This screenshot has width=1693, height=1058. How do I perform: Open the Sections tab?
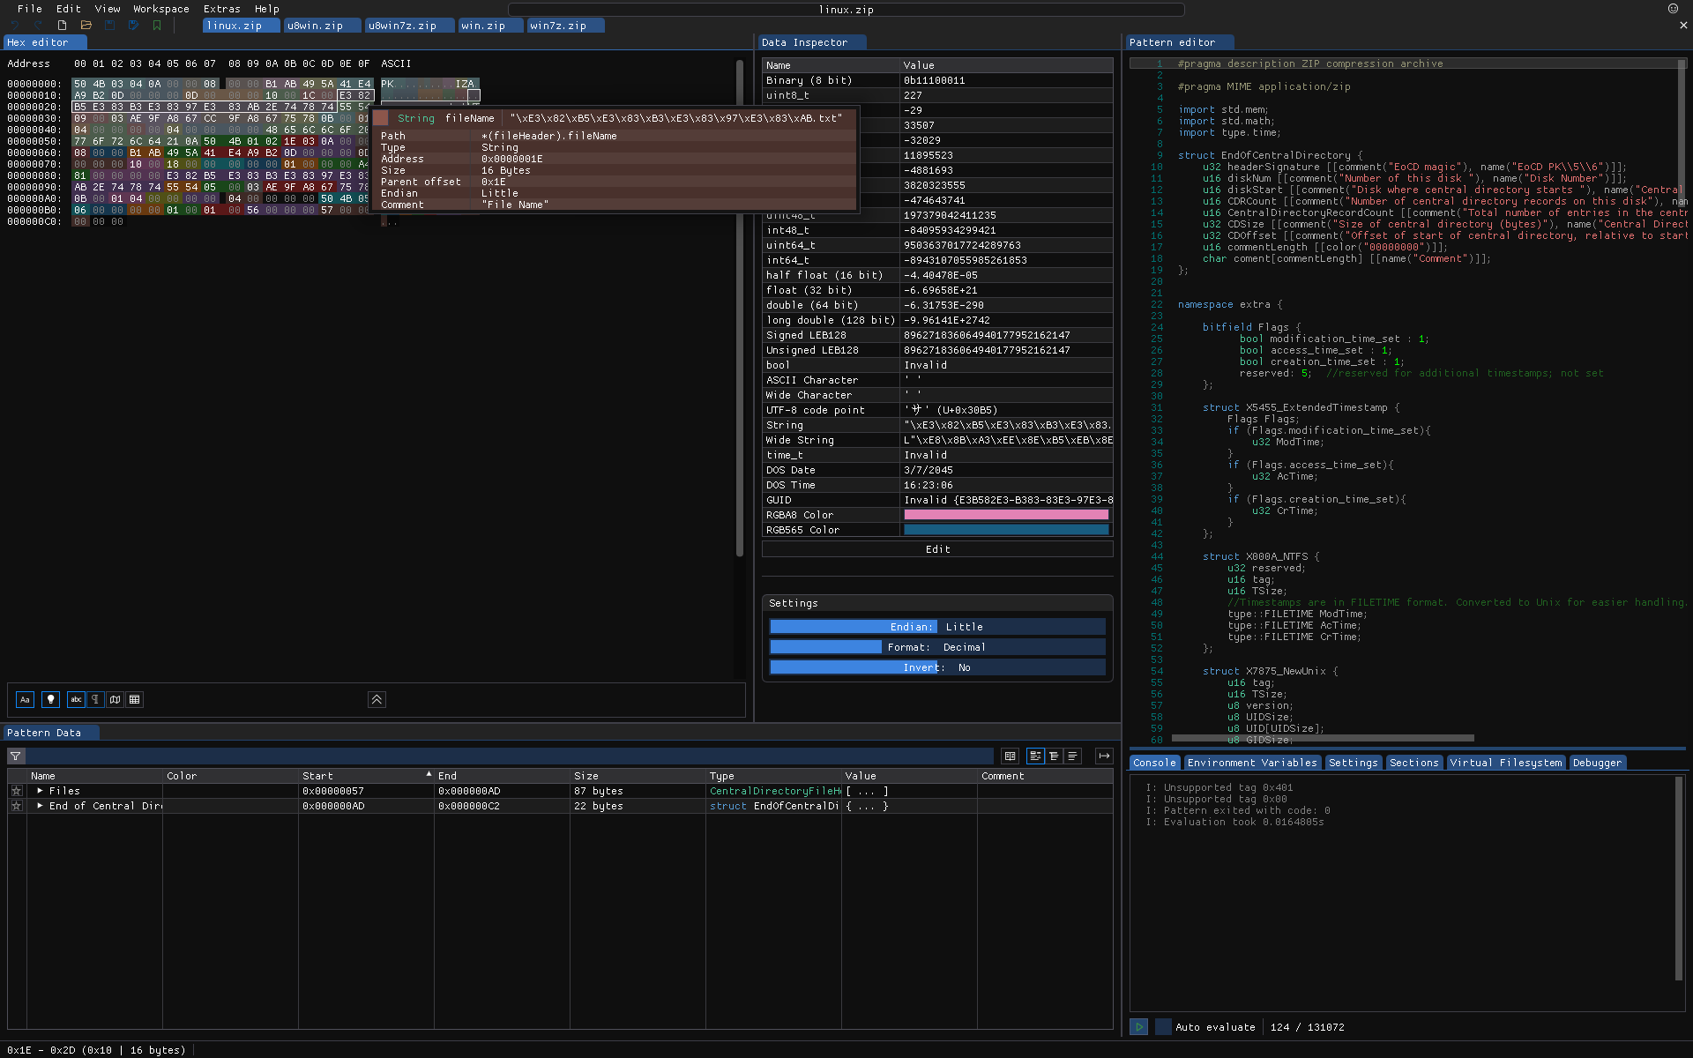1413,763
